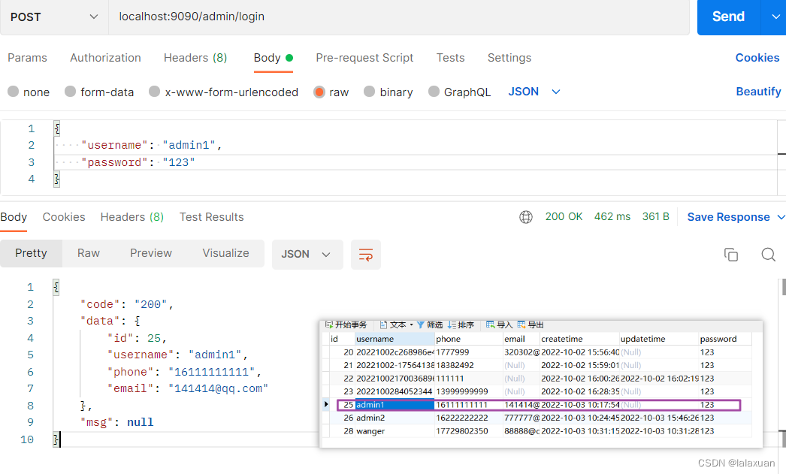
Task: Click the 462 ms response time
Action: click(x=612, y=216)
